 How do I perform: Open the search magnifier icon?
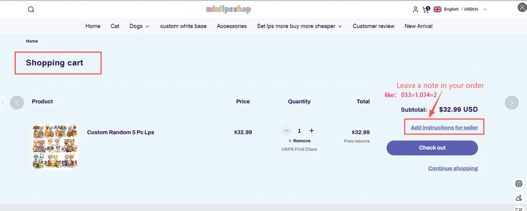pyautogui.click(x=31, y=9)
